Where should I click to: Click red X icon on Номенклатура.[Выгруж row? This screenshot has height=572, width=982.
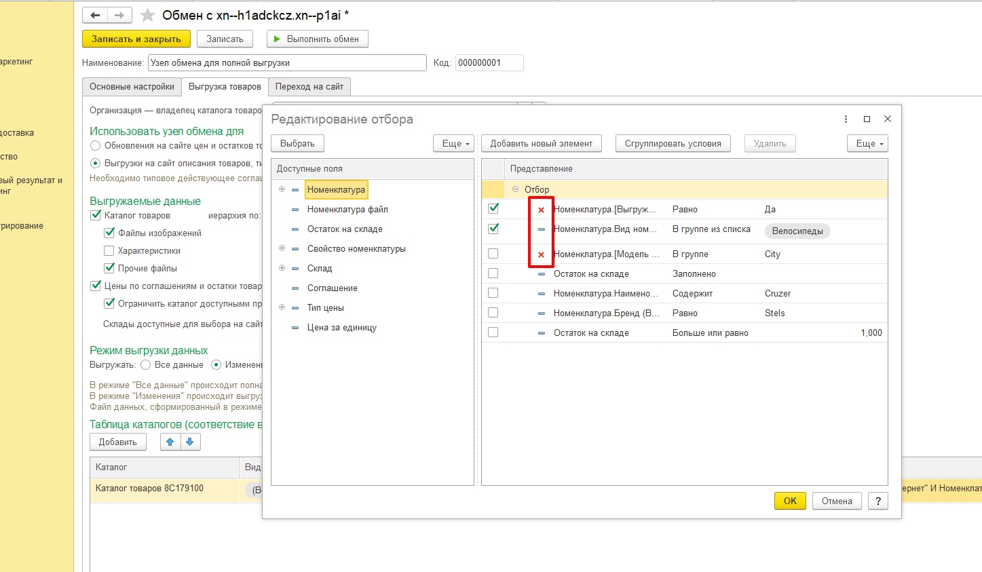pyautogui.click(x=541, y=210)
